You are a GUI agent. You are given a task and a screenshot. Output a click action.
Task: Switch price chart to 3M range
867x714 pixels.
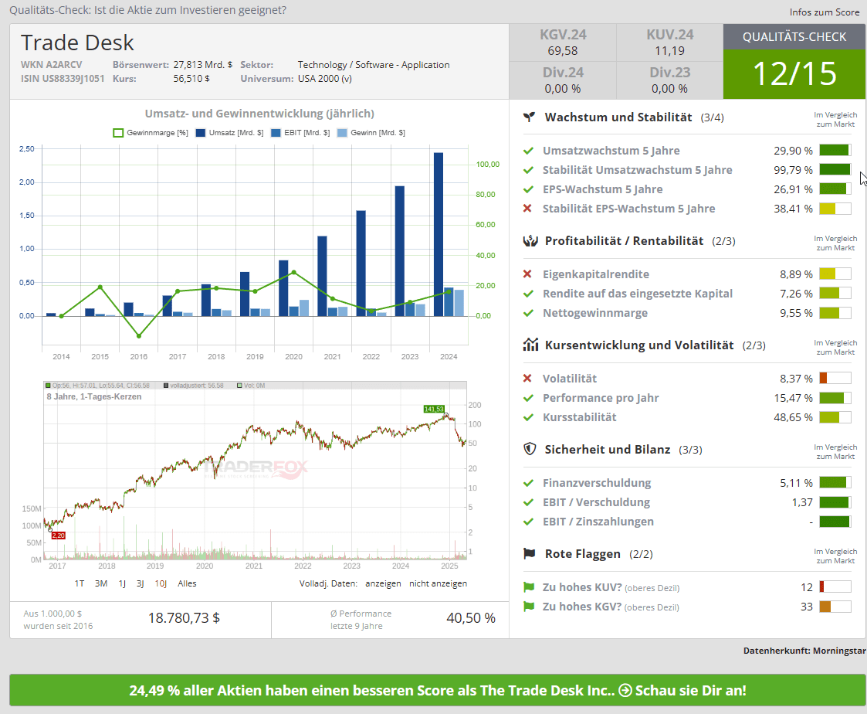click(101, 583)
